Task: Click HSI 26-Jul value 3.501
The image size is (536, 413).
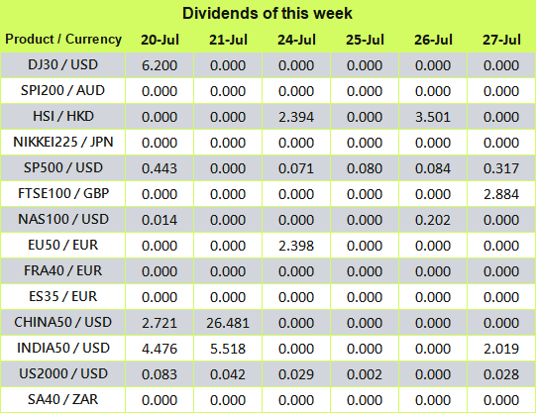Action: click(433, 117)
